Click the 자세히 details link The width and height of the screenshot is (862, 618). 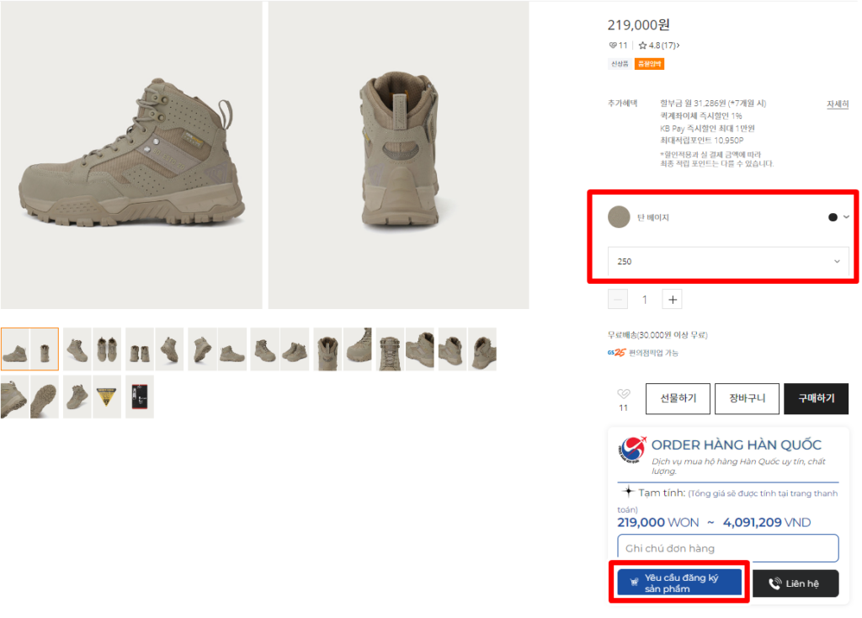[837, 104]
